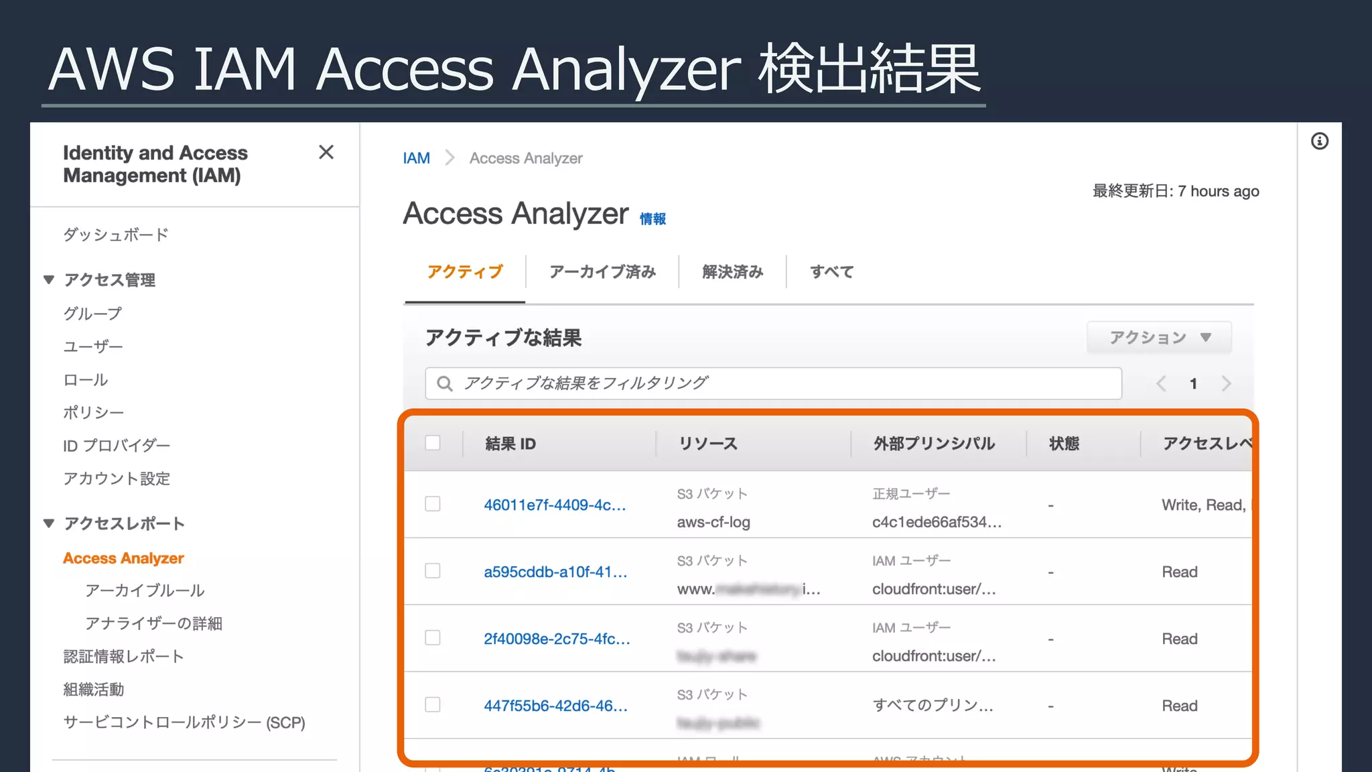Image resolution: width=1372 pixels, height=772 pixels.
Task: Go to next results page arrow
Action: [x=1227, y=383]
